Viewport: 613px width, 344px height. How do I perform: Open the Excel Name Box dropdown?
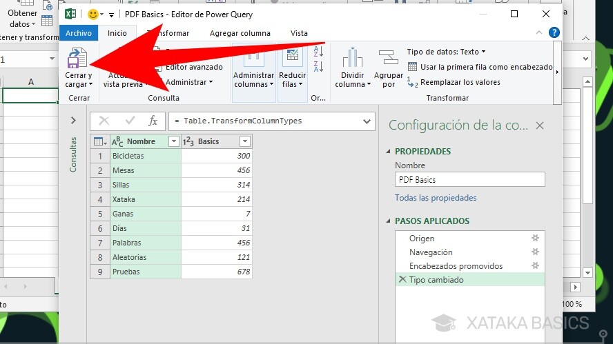[x=52, y=59]
